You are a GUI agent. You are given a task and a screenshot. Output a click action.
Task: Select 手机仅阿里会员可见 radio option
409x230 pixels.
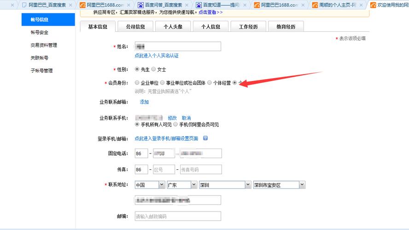coord(175,125)
